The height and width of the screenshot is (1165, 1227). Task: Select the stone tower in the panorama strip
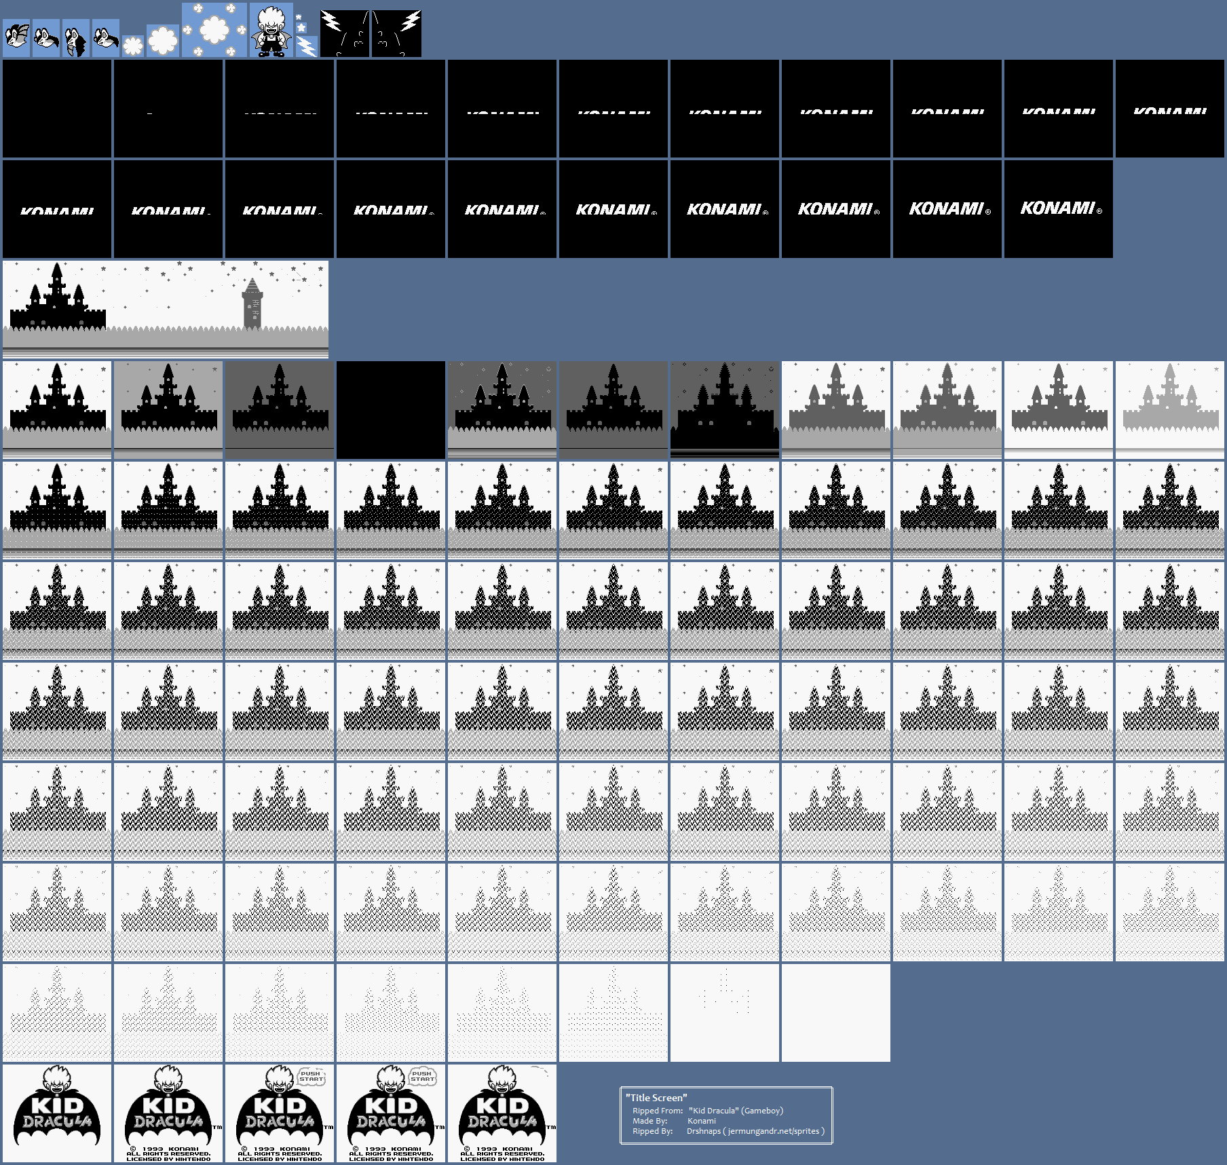[x=252, y=303]
